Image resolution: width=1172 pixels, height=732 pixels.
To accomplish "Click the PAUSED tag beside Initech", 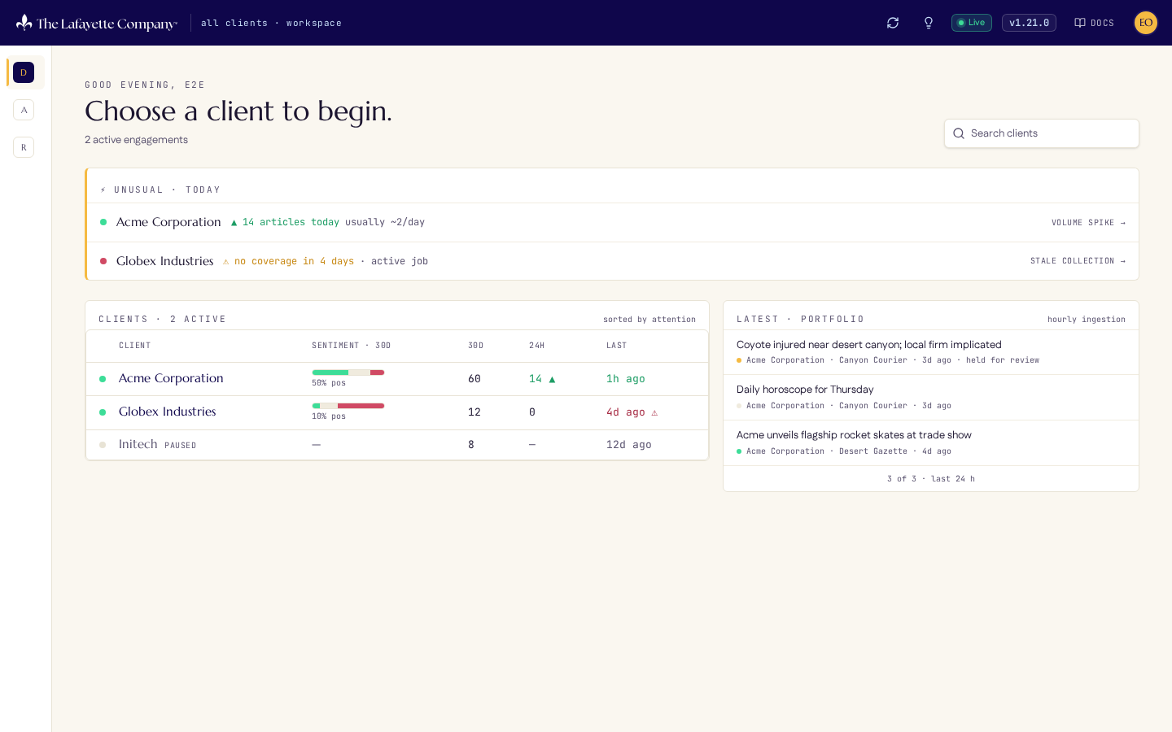I will (x=181, y=446).
